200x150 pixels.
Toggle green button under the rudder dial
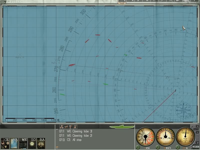158,147
